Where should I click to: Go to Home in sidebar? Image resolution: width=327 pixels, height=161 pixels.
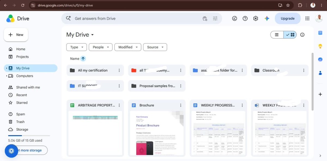[x=21, y=49]
